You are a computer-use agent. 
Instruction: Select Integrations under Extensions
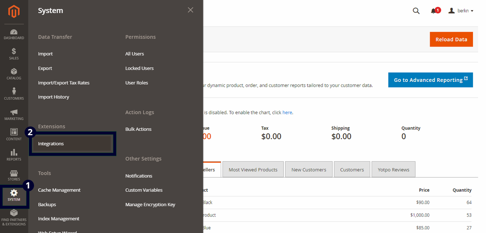[51, 143]
